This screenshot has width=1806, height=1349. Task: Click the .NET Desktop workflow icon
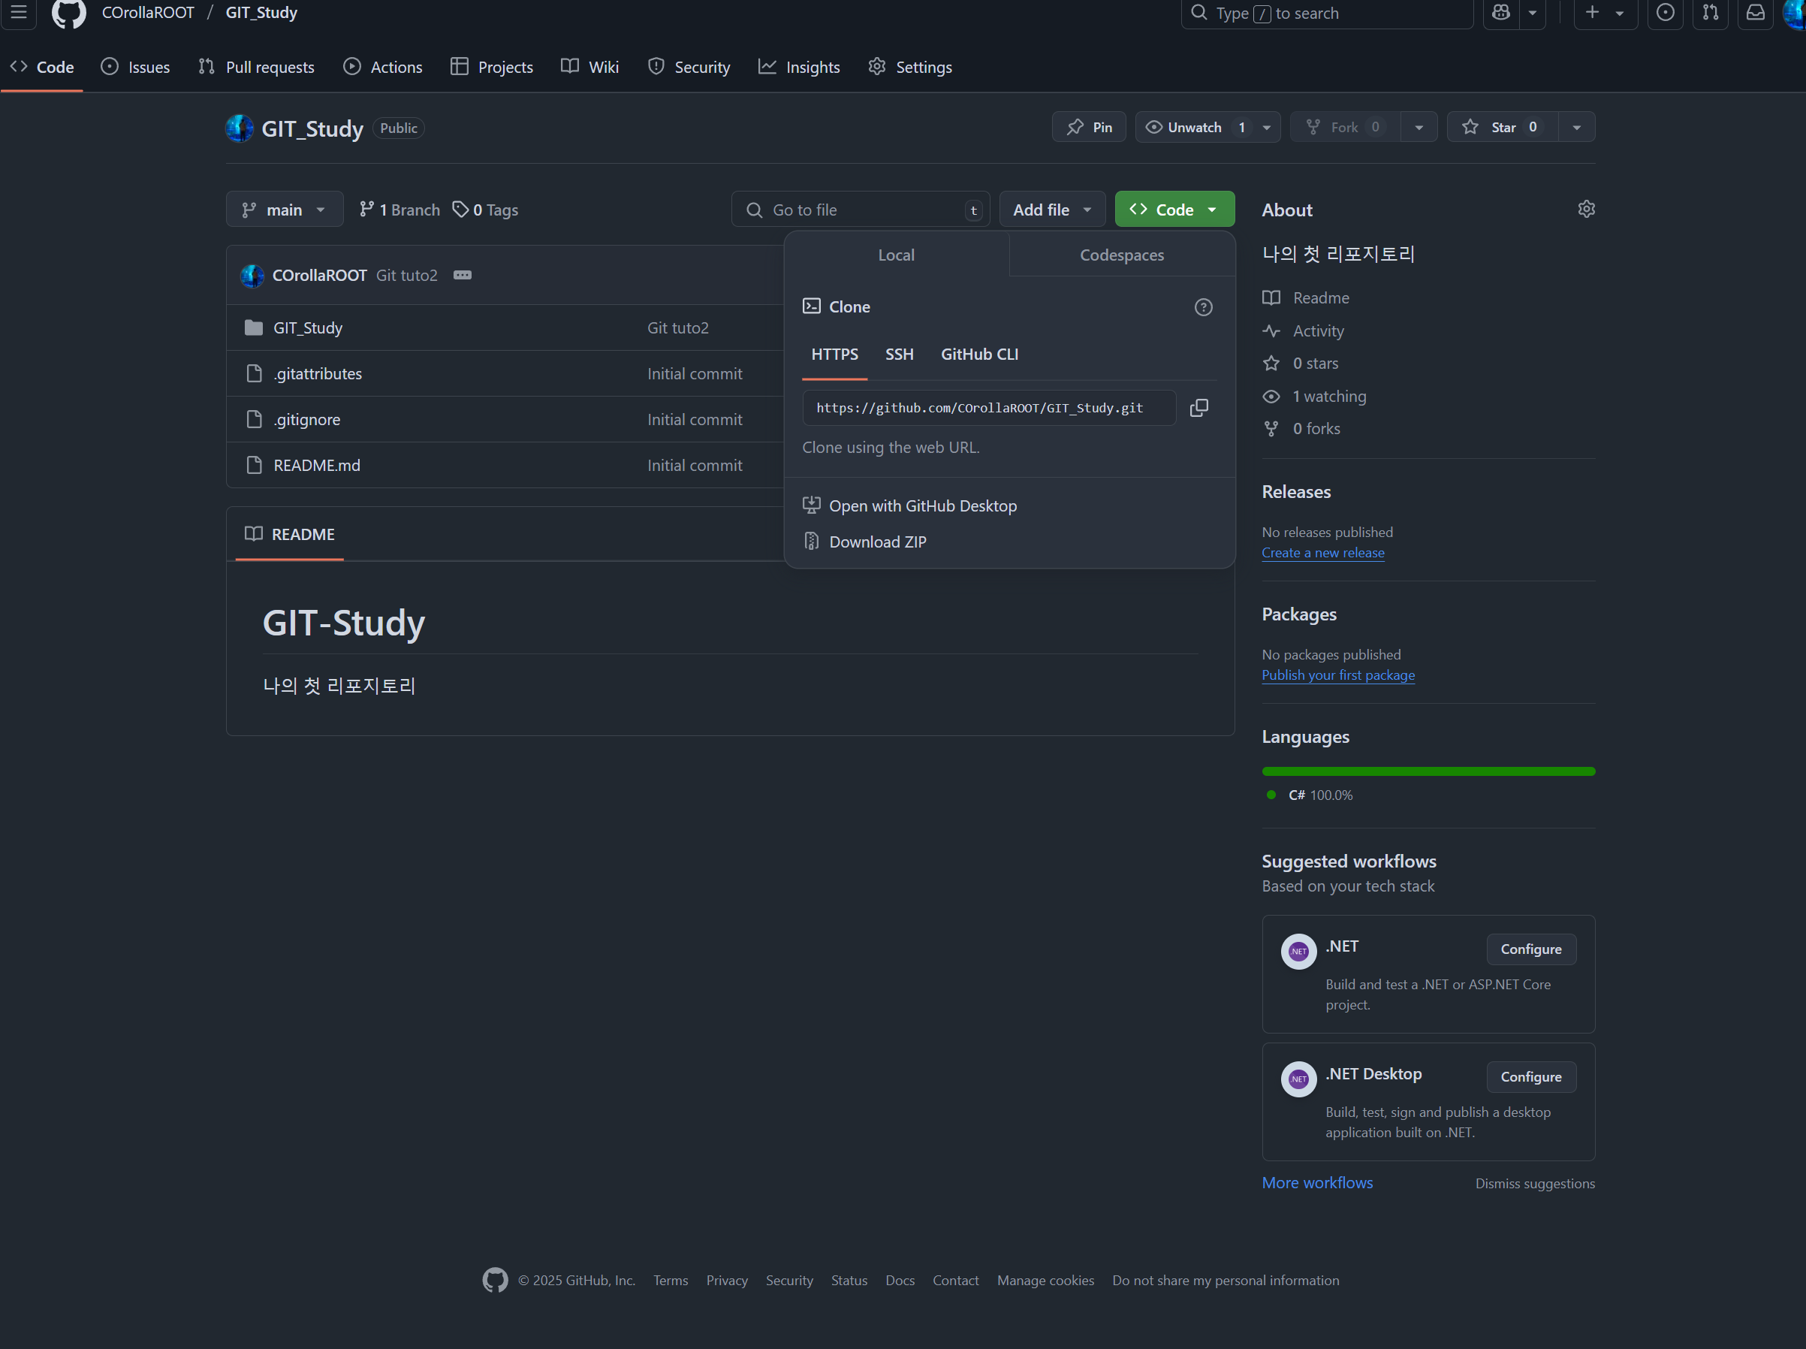(x=1298, y=1079)
